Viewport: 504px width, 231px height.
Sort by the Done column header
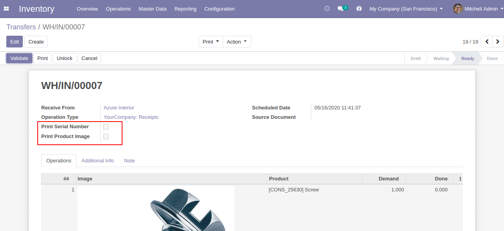coord(427,179)
